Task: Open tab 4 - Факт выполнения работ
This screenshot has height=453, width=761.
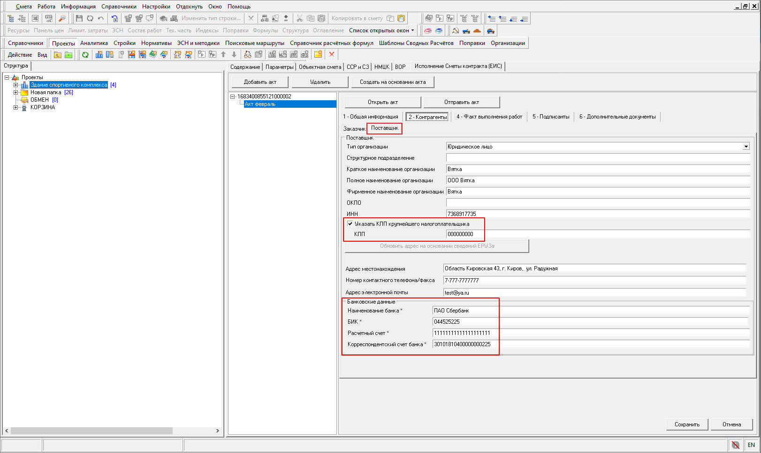Action: [489, 117]
